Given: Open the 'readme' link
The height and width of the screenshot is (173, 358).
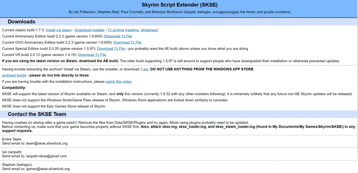Looking at the screenshot, I should (x=132, y=30).
